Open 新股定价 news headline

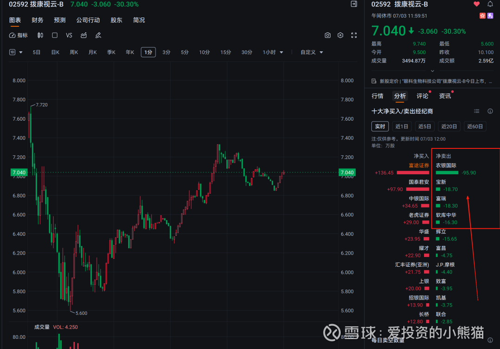[436, 81]
